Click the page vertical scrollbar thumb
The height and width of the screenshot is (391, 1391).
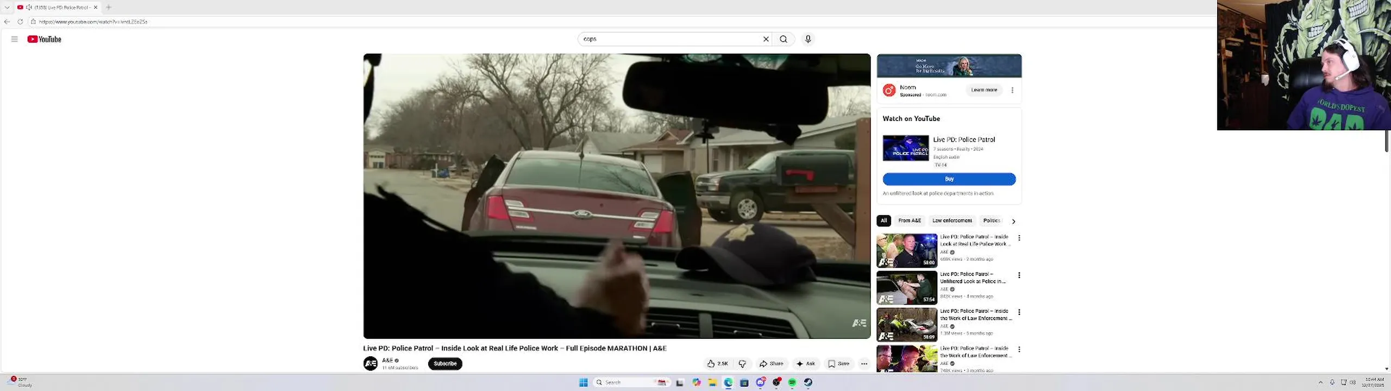tap(1387, 140)
